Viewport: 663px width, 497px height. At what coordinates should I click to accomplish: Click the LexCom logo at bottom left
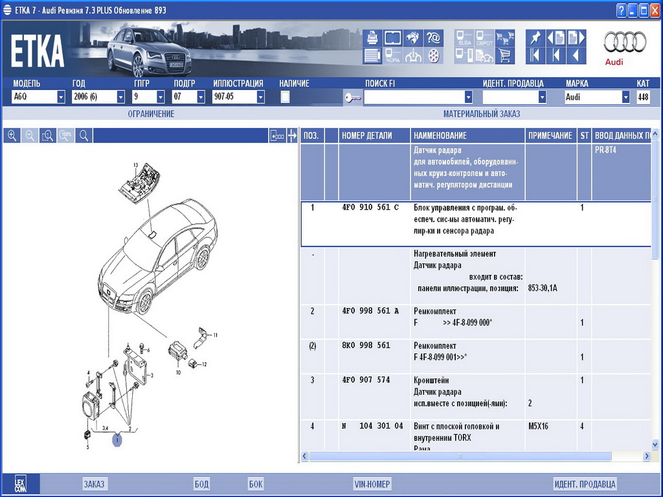20,483
